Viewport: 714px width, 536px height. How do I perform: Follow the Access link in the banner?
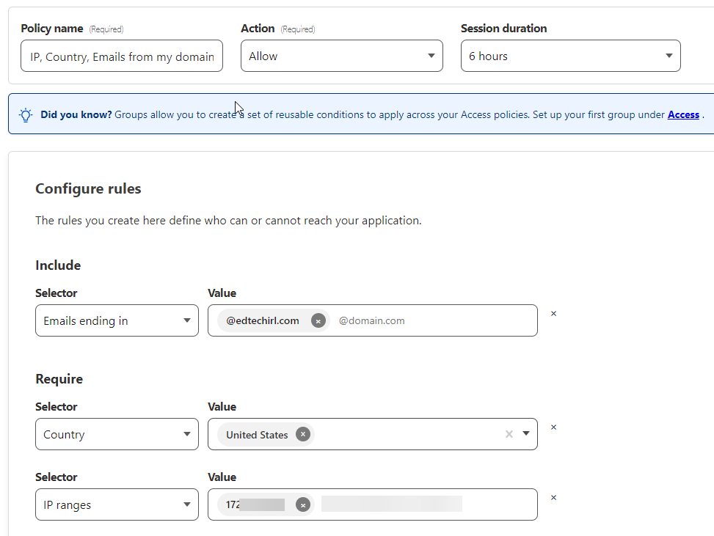click(683, 114)
